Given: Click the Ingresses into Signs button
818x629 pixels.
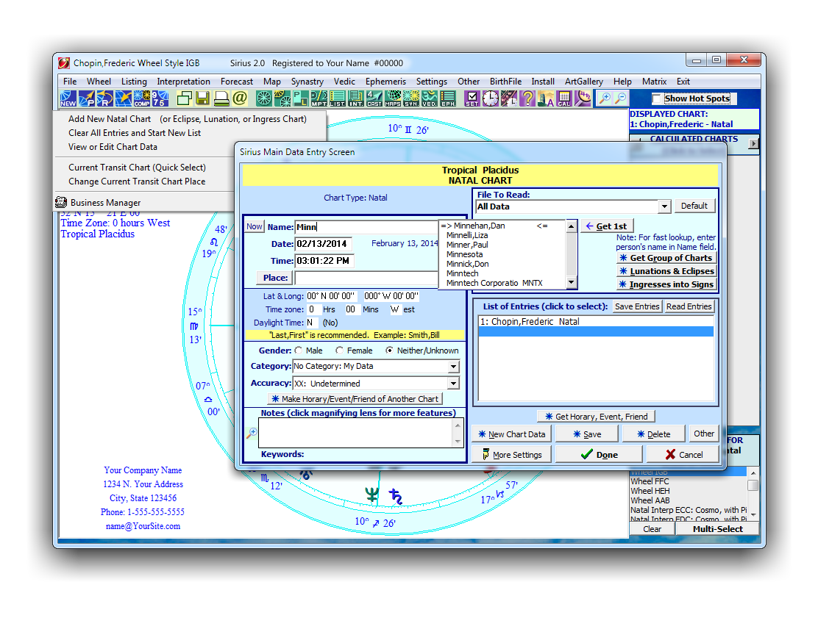Looking at the screenshot, I should [666, 284].
